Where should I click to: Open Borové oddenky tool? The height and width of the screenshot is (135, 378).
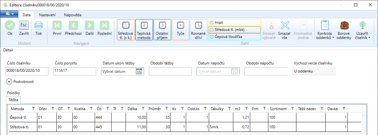coord(344,26)
